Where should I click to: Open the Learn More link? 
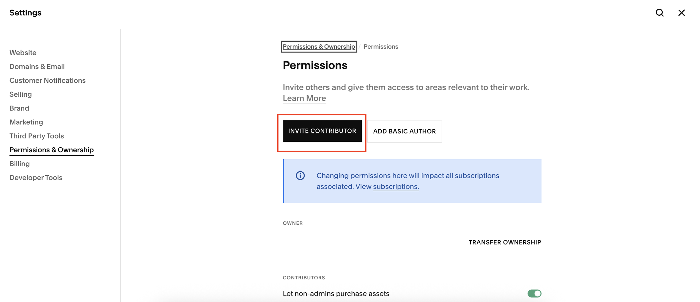304,98
